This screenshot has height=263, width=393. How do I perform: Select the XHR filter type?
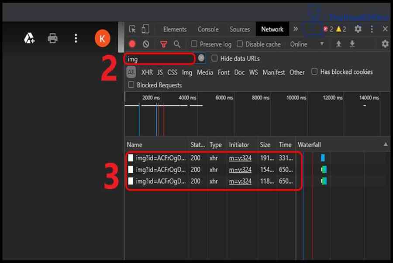pos(147,72)
